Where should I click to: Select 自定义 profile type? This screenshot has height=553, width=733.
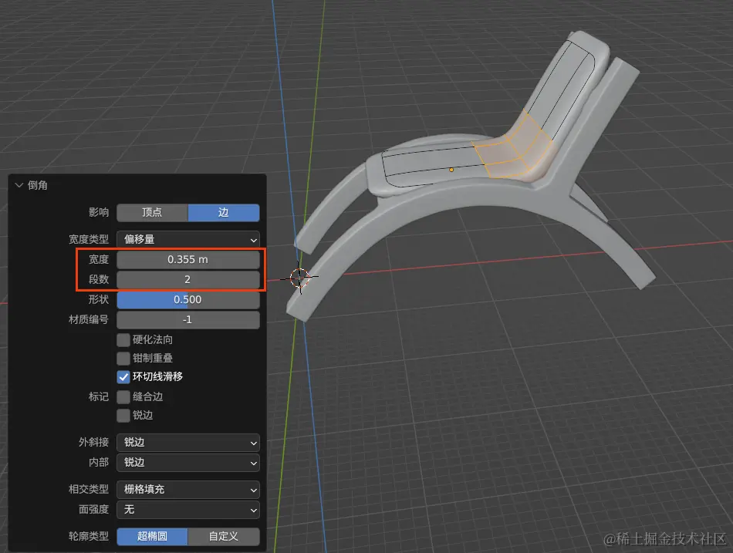(224, 536)
